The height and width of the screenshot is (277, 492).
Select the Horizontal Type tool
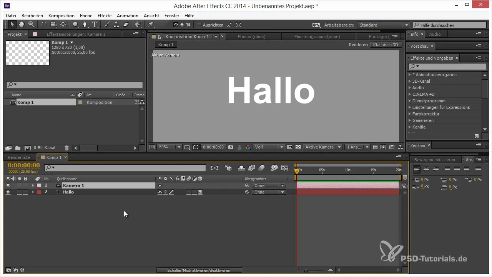pos(95,25)
